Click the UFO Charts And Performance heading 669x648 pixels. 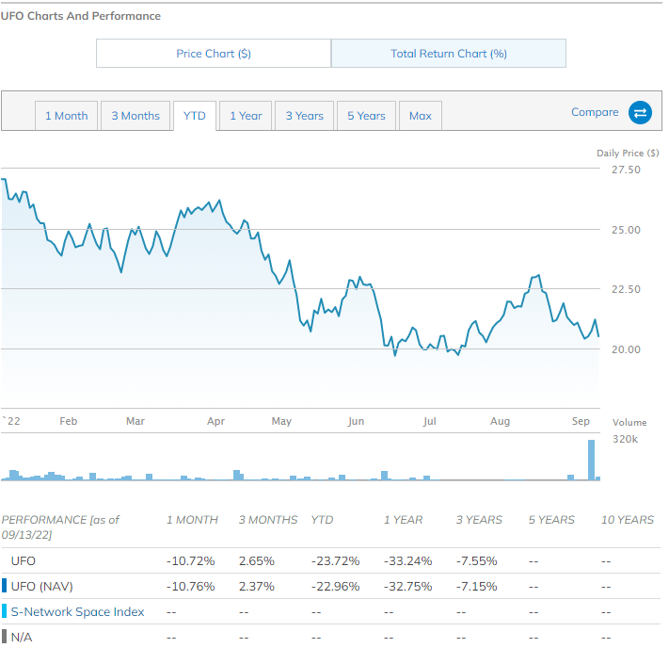tap(81, 16)
